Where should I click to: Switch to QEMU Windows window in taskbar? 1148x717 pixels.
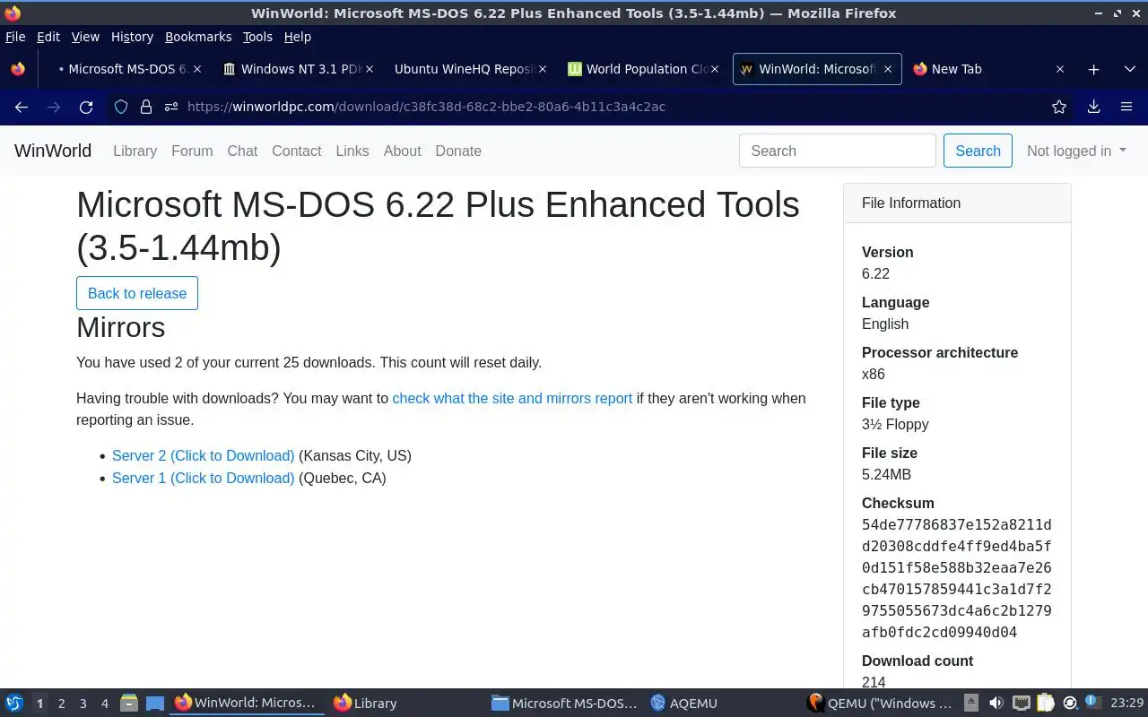[x=880, y=703]
